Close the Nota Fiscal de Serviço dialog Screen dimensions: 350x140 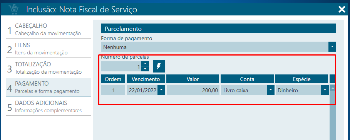click(x=342, y=9)
